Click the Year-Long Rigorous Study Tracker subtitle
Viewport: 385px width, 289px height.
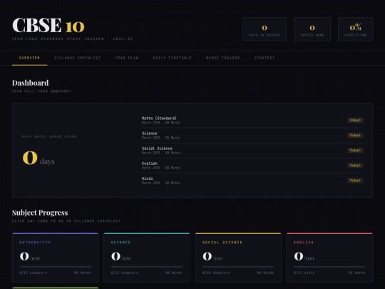point(73,39)
